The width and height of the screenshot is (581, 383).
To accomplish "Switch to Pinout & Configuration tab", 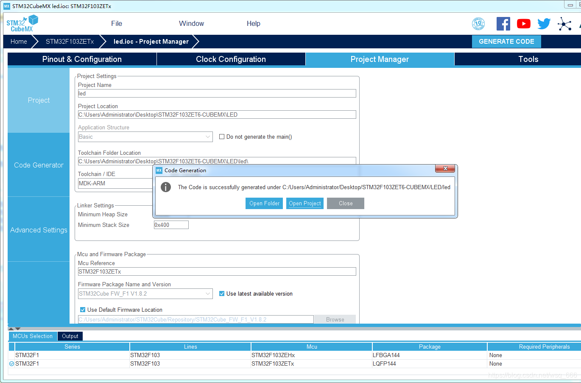I will click(x=82, y=59).
